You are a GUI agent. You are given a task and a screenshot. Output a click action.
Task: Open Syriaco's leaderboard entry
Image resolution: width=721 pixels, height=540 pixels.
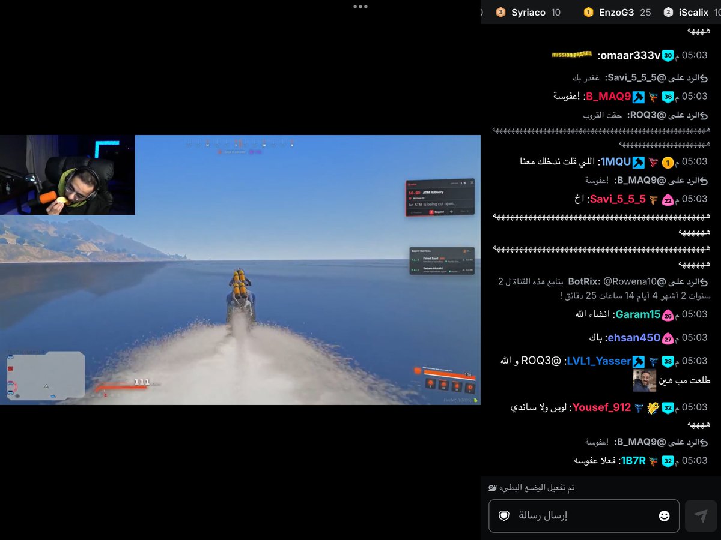528,12
